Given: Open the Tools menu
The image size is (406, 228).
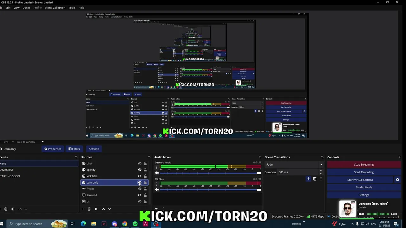Looking at the screenshot, I should coord(72,8).
